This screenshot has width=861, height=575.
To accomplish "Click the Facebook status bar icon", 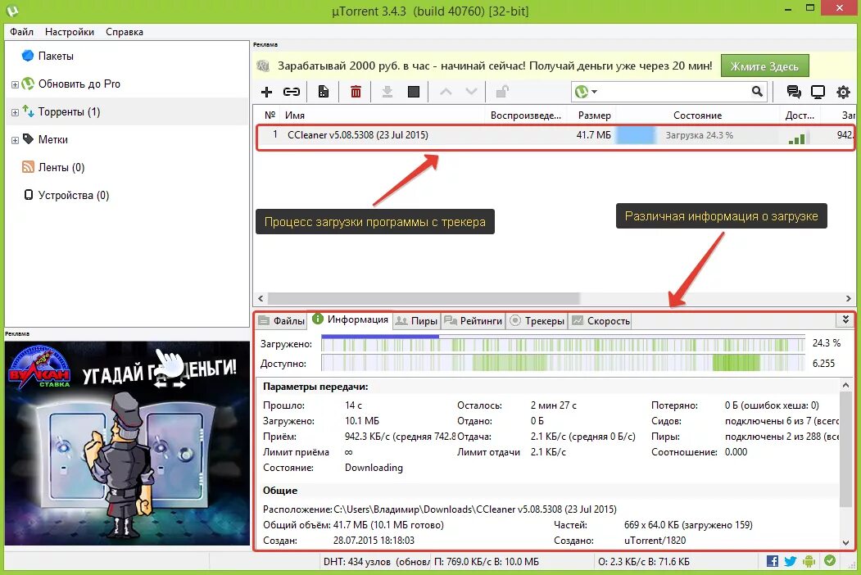I will pos(772,561).
